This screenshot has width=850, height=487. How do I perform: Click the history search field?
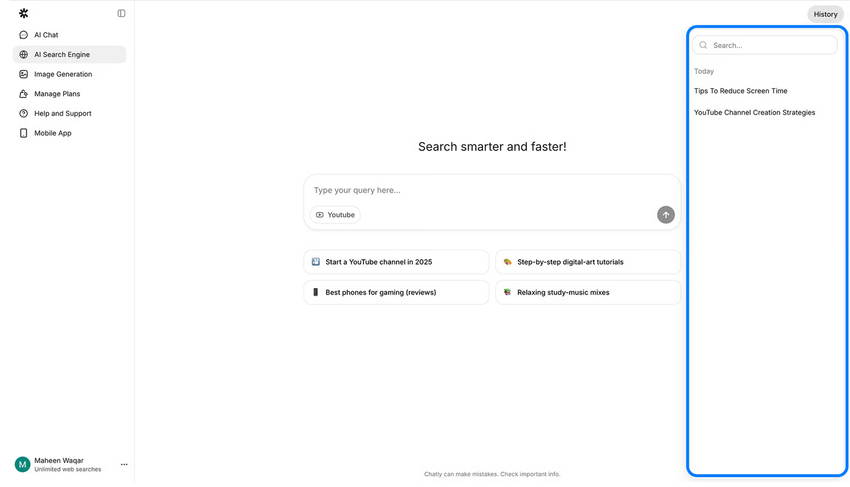coord(764,45)
